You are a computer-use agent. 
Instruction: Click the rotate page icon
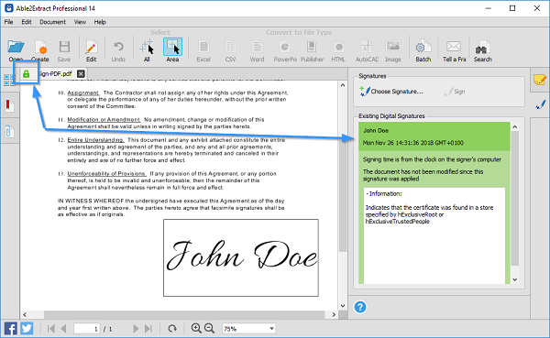pos(172,329)
